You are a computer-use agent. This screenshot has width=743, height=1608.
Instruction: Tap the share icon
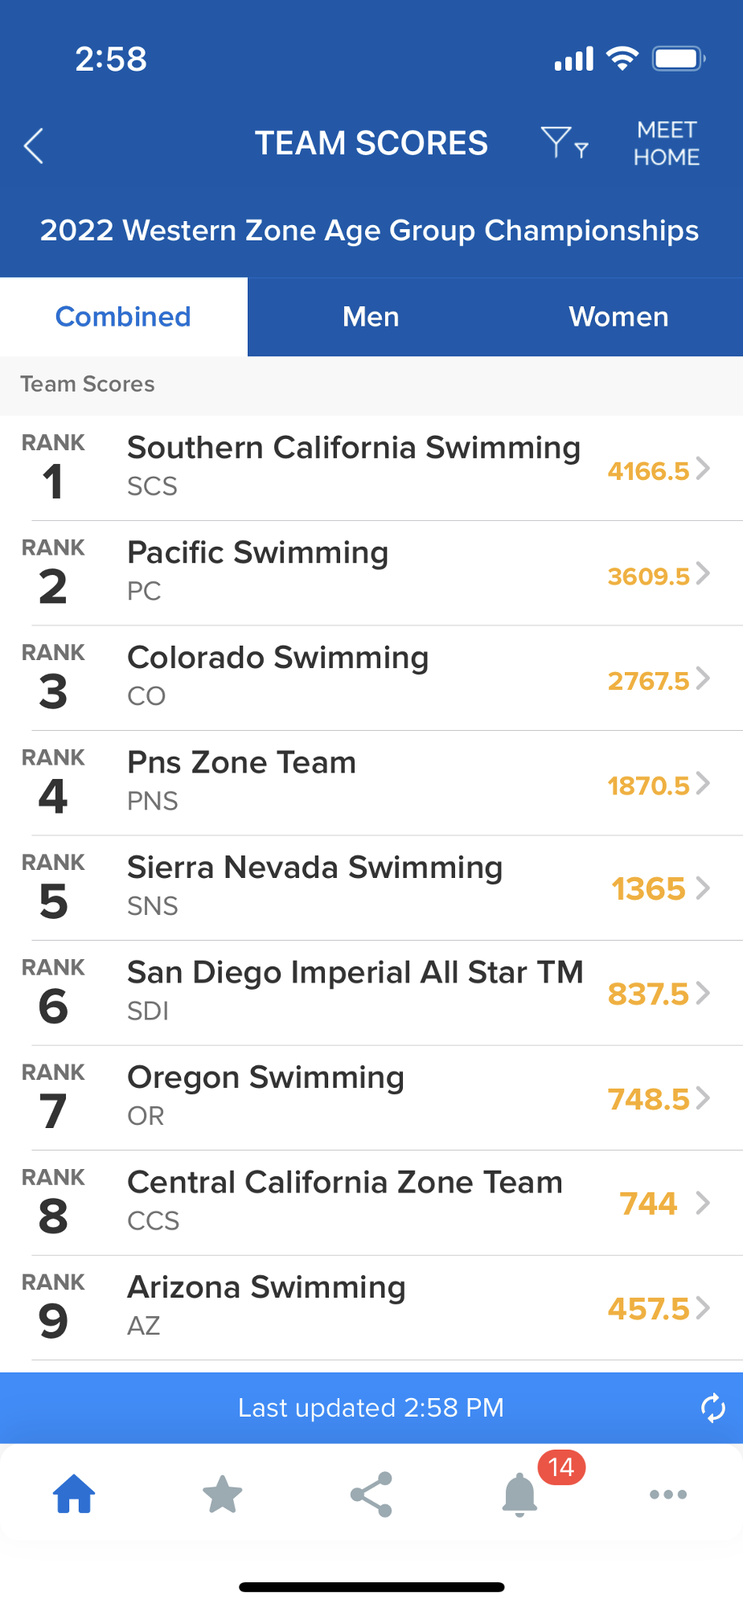point(371,1495)
